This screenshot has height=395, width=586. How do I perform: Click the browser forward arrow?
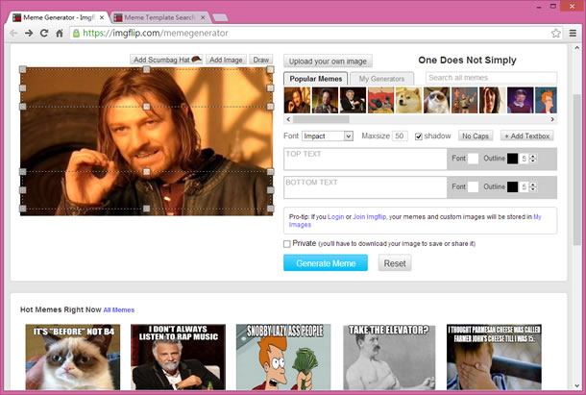pos(29,34)
